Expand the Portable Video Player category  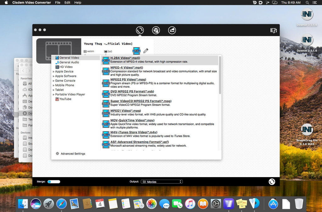(54, 95)
